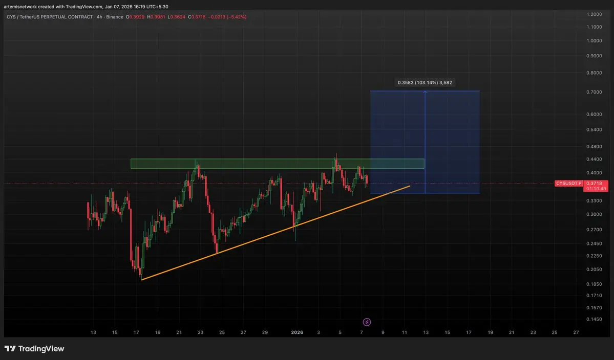This screenshot has width=614, height=360.
Task: Click the close value C0.3718
Action: 197,17
